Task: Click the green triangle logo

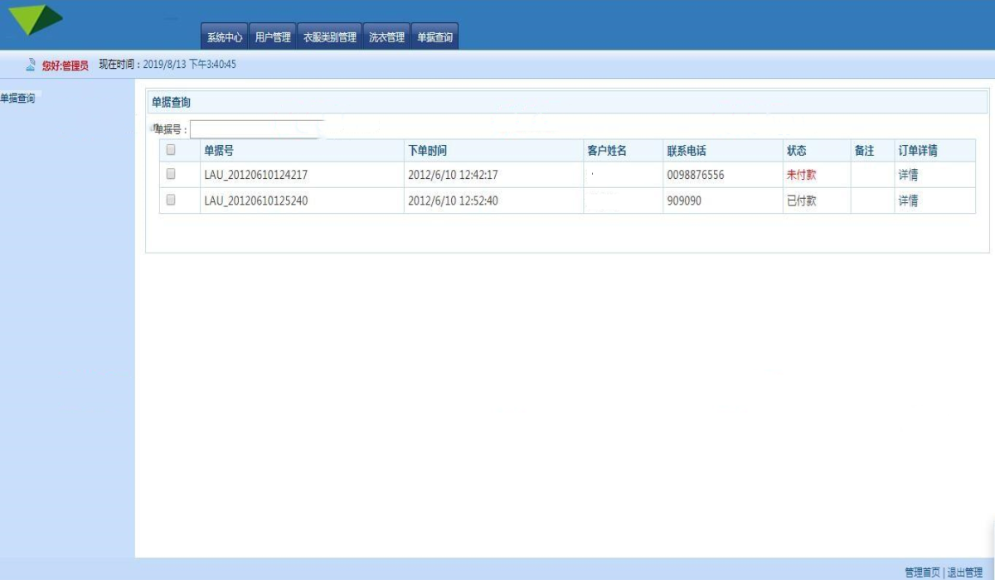Action: pos(36,20)
